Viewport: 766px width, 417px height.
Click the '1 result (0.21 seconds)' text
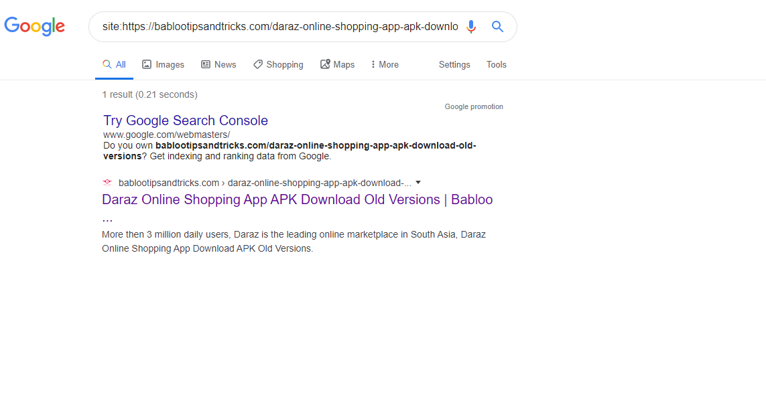tap(150, 94)
